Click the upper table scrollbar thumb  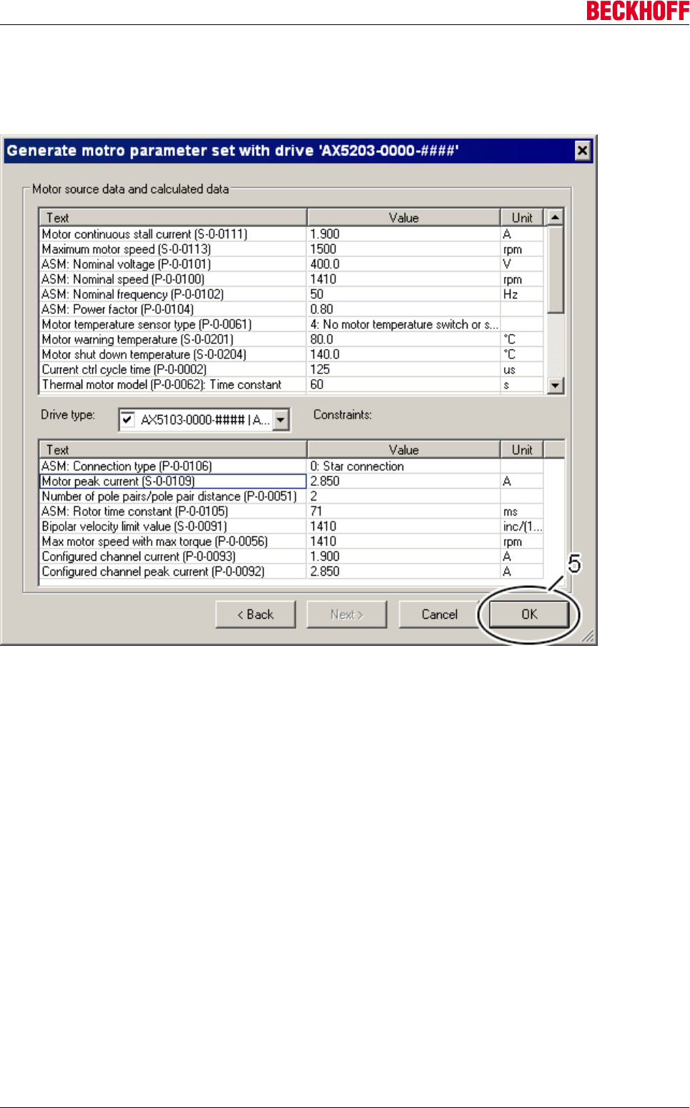(x=555, y=270)
